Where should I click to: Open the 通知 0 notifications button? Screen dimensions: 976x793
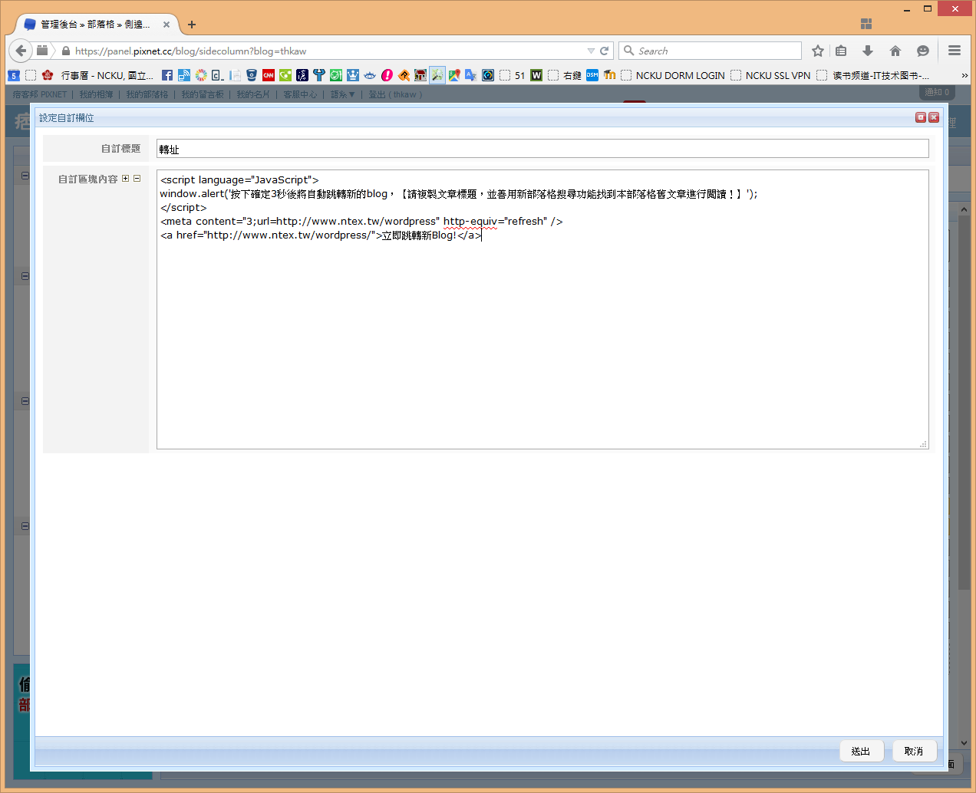(x=937, y=92)
